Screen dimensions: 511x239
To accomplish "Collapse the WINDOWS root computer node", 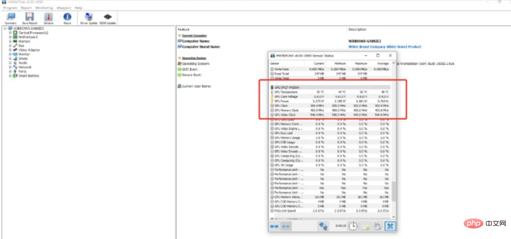I will pos(5,29).
